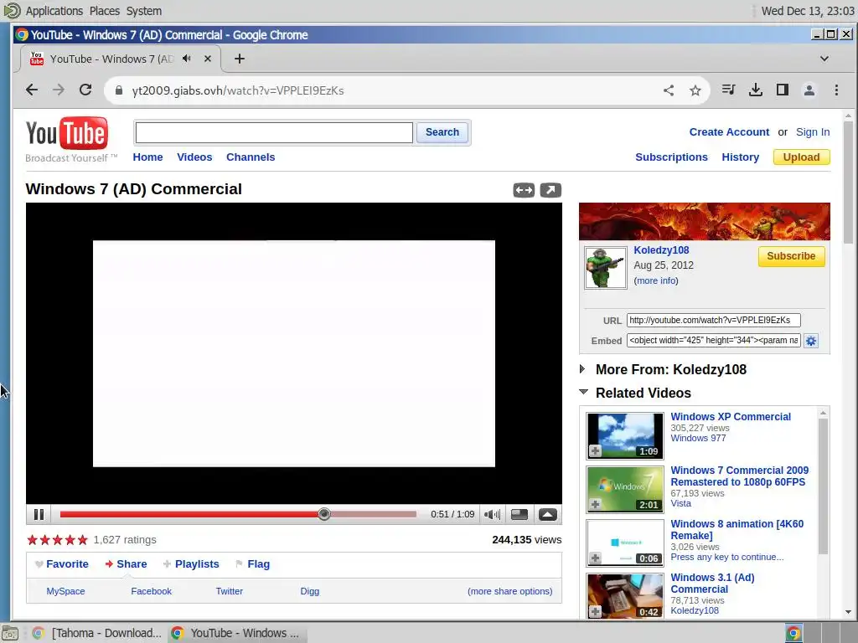Close the YouTube tab
This screenshot has width=858, height=643.
point(208,59)
